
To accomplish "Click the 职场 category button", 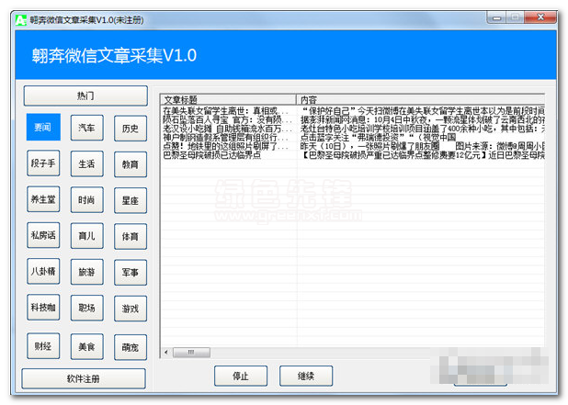I will pos(86,308).
